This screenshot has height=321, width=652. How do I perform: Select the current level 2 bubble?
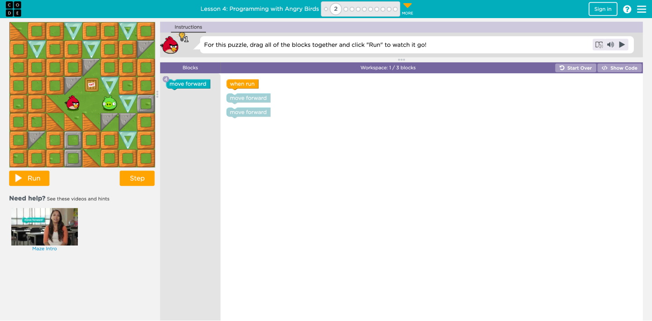point(336,9)
